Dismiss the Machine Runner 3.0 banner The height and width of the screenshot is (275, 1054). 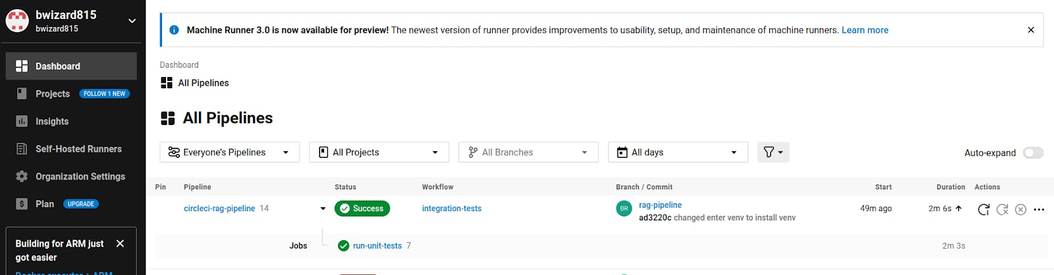tap(1031, 30)
